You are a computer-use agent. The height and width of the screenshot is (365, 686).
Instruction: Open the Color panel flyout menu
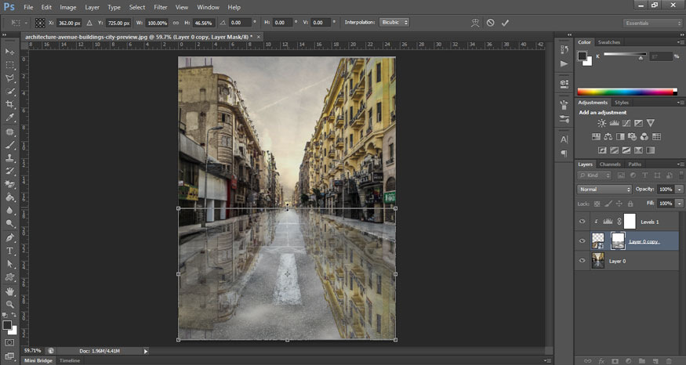tap(680, 42)
